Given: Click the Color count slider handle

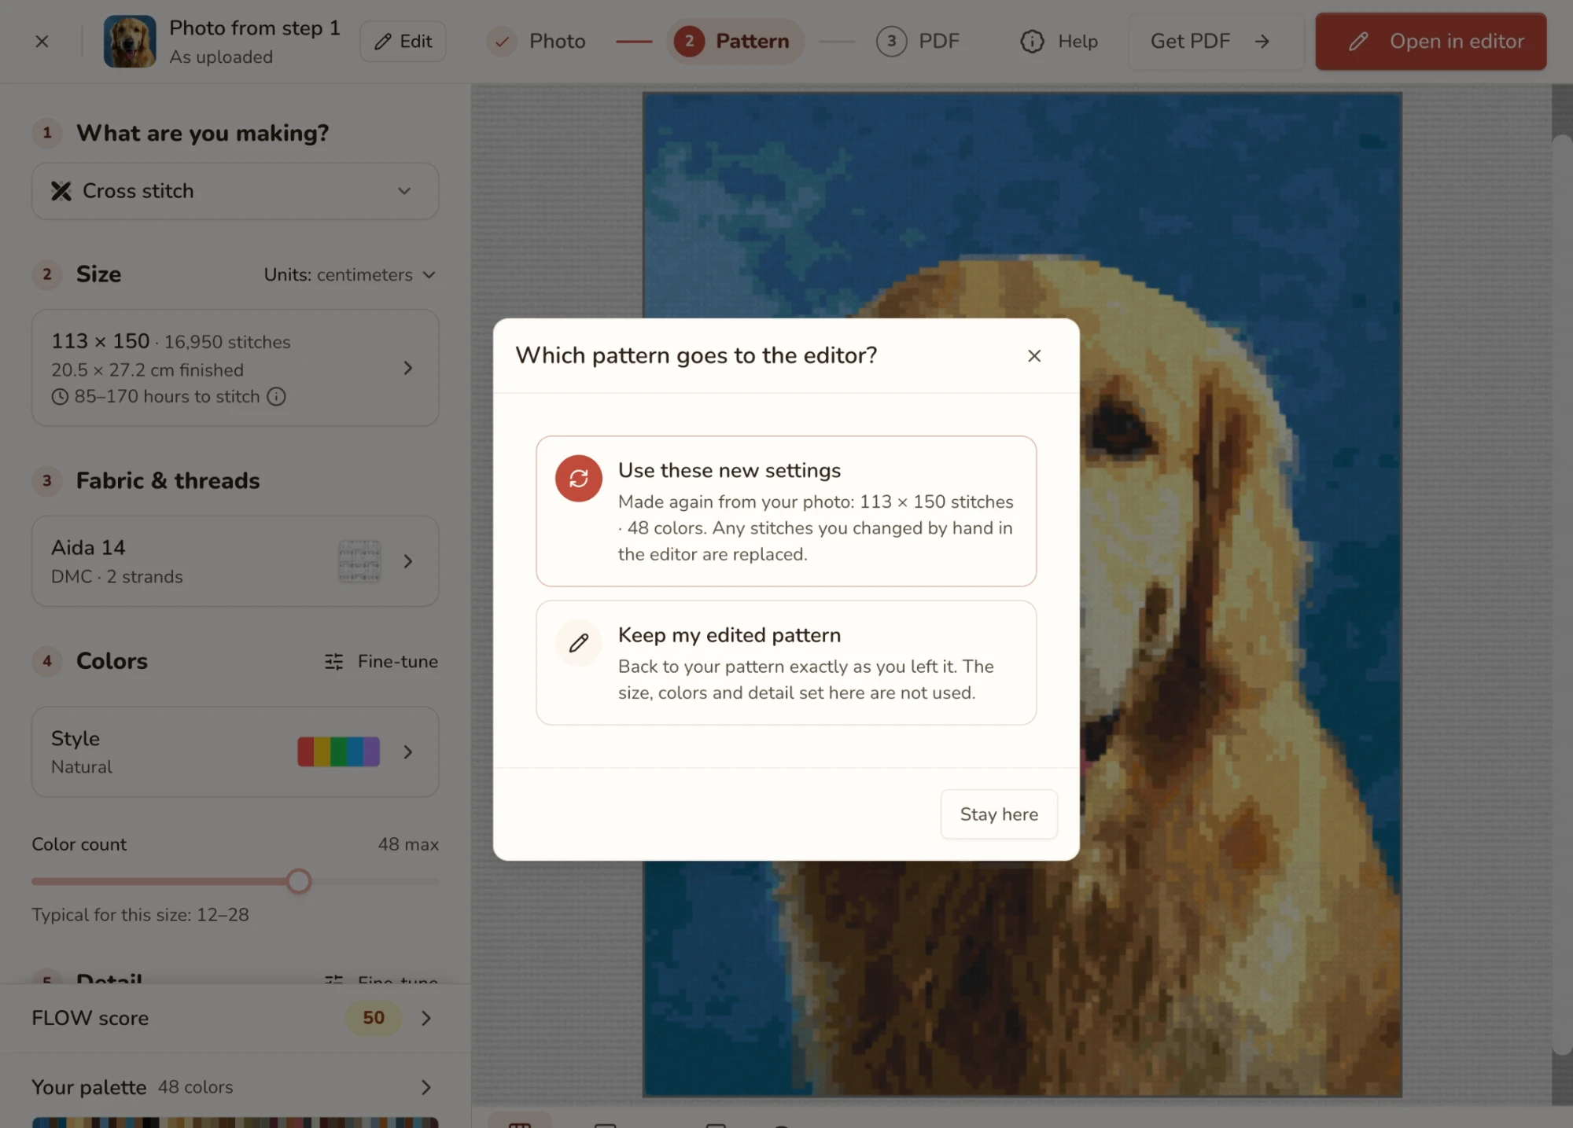Looking at the screenshot, I should point(299,881).
